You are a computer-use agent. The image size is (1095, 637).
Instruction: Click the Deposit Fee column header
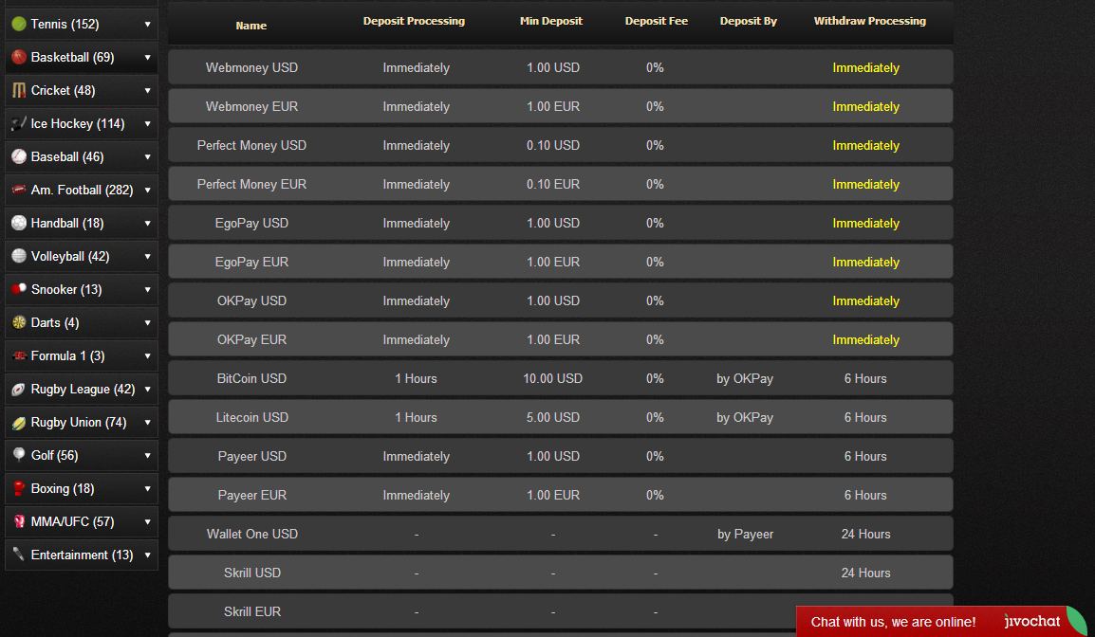click(657, 21)
